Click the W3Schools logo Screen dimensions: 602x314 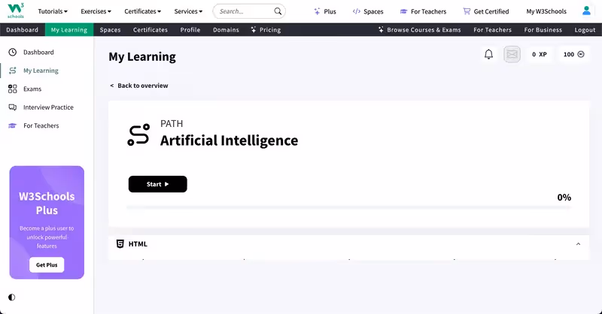point(16,11)
